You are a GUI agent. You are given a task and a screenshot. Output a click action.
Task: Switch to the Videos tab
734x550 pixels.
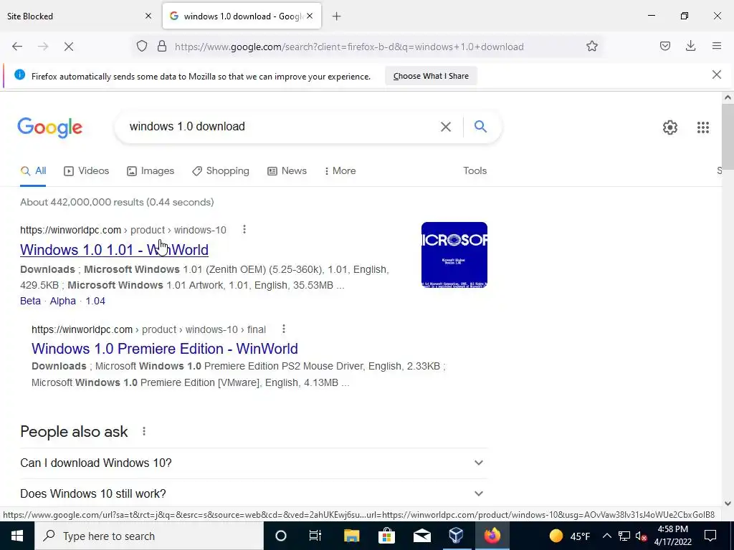click(86, 171)
